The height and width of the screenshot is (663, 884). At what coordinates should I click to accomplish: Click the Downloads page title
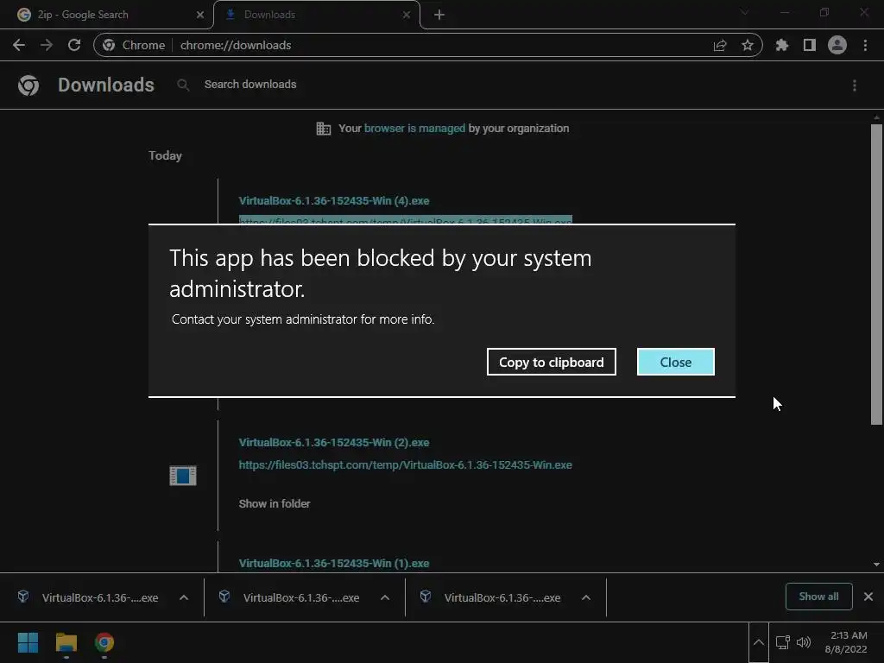coord(106,85)
